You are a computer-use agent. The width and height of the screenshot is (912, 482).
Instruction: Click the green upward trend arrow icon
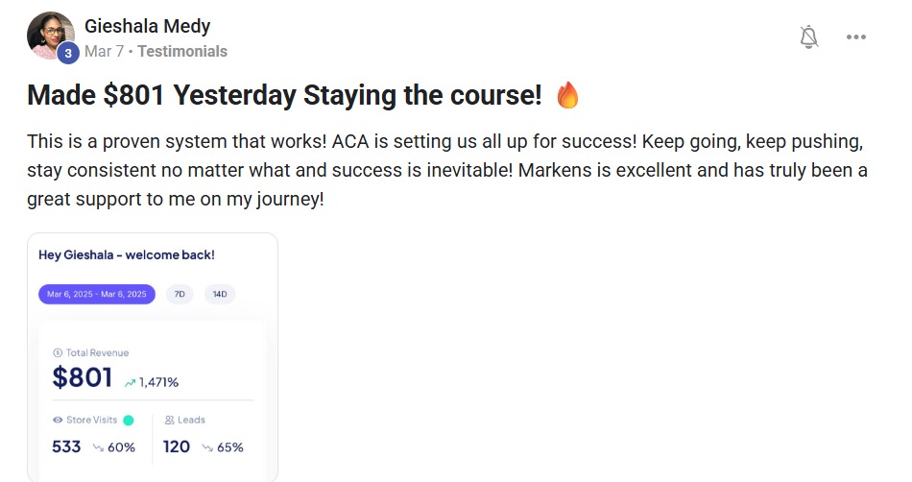tap(130, 382)
